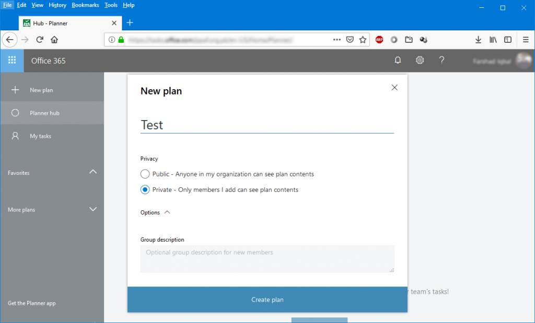Click the Get the Planner app link

pyautogui.click(x=33, y=303)
